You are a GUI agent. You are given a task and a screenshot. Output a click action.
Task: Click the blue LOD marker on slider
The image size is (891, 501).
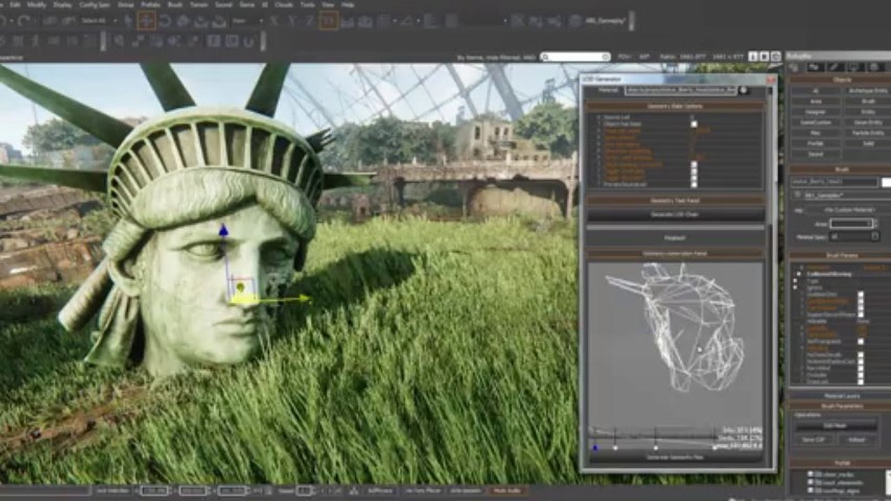pyautogui.click(x=595, y=447)
